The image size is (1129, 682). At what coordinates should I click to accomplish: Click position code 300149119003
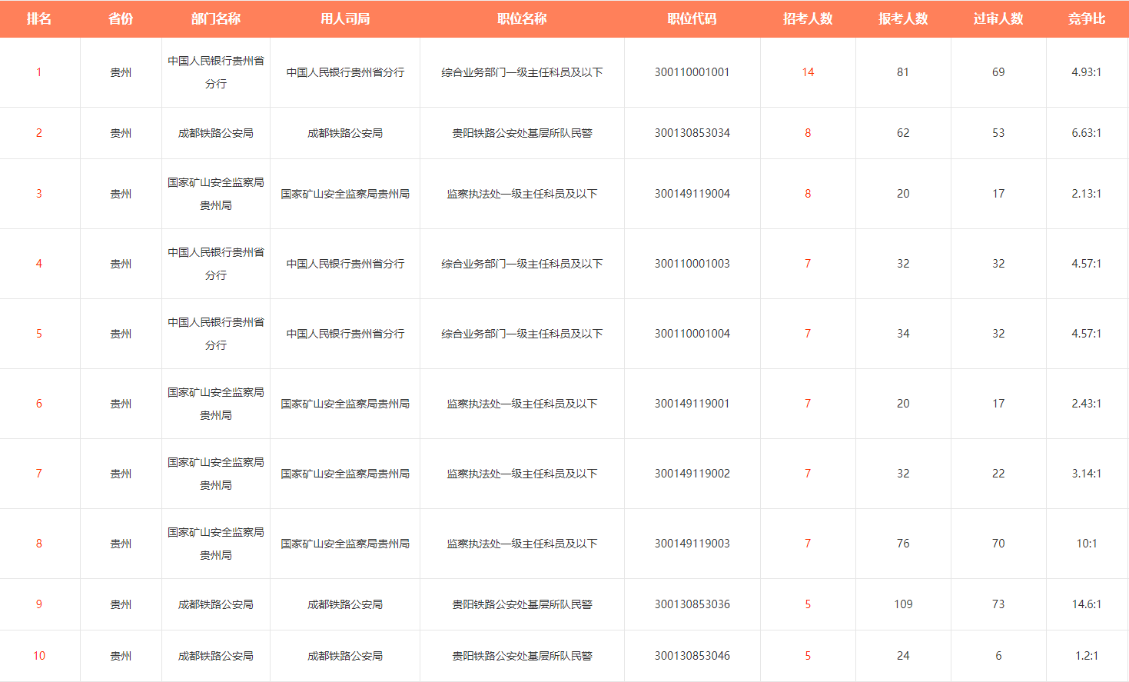coord(692,544)
